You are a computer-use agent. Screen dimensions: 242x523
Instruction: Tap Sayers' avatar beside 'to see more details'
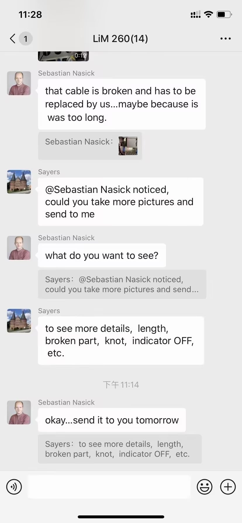coord(19,321)
